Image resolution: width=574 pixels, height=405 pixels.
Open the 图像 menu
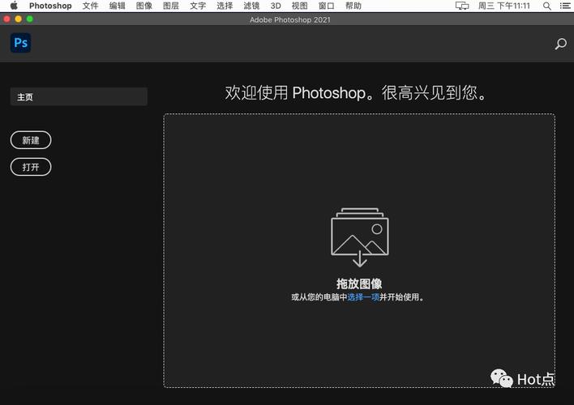point(143,6)
